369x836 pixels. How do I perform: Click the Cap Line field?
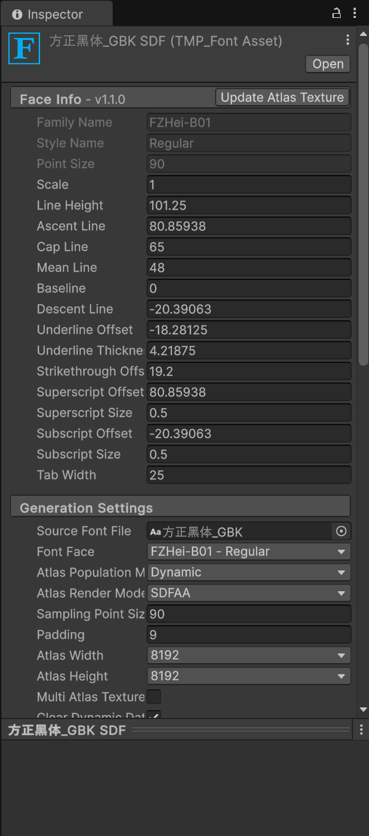click(x=249, y=247)
